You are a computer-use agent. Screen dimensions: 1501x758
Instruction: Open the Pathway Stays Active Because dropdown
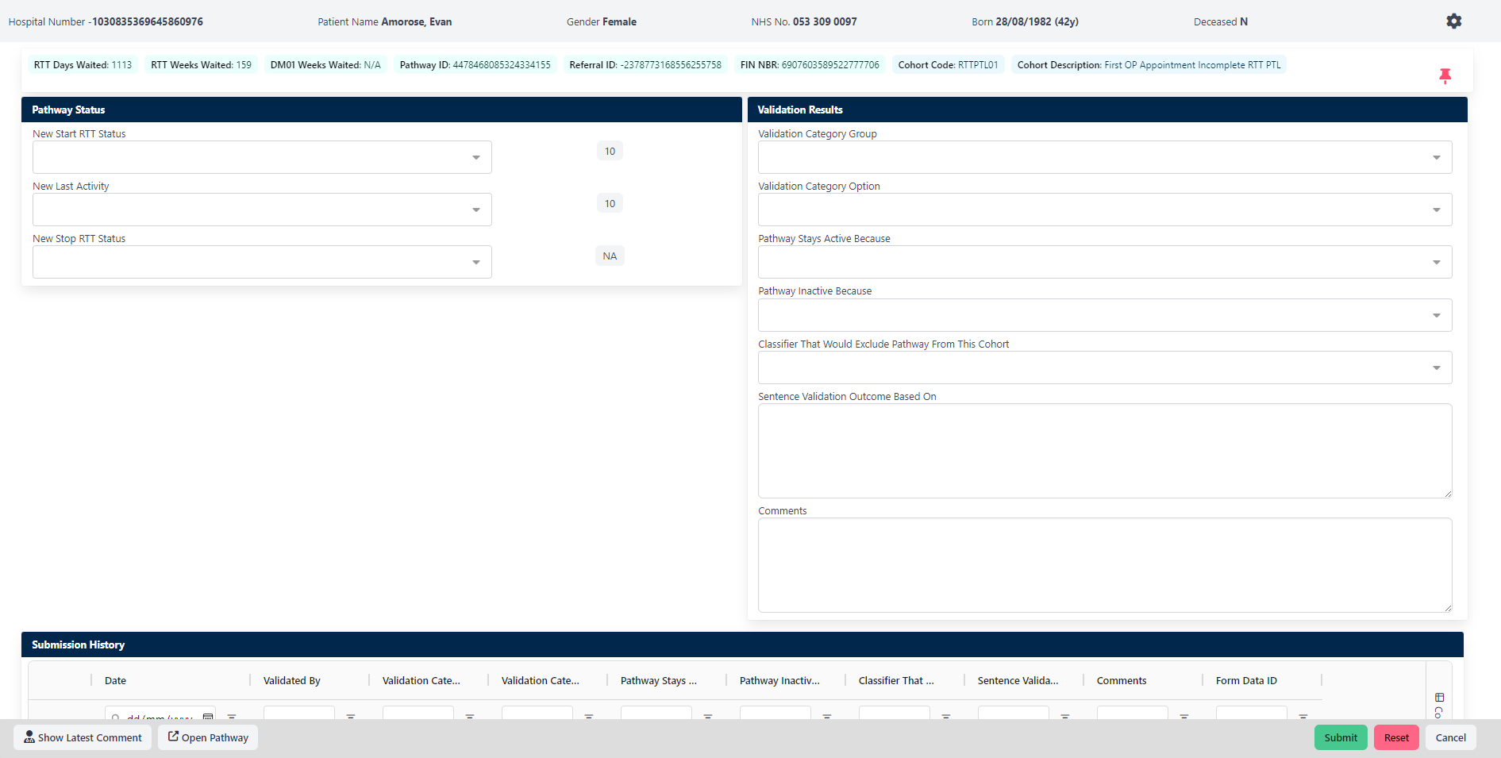click(x=1104, y=262)
